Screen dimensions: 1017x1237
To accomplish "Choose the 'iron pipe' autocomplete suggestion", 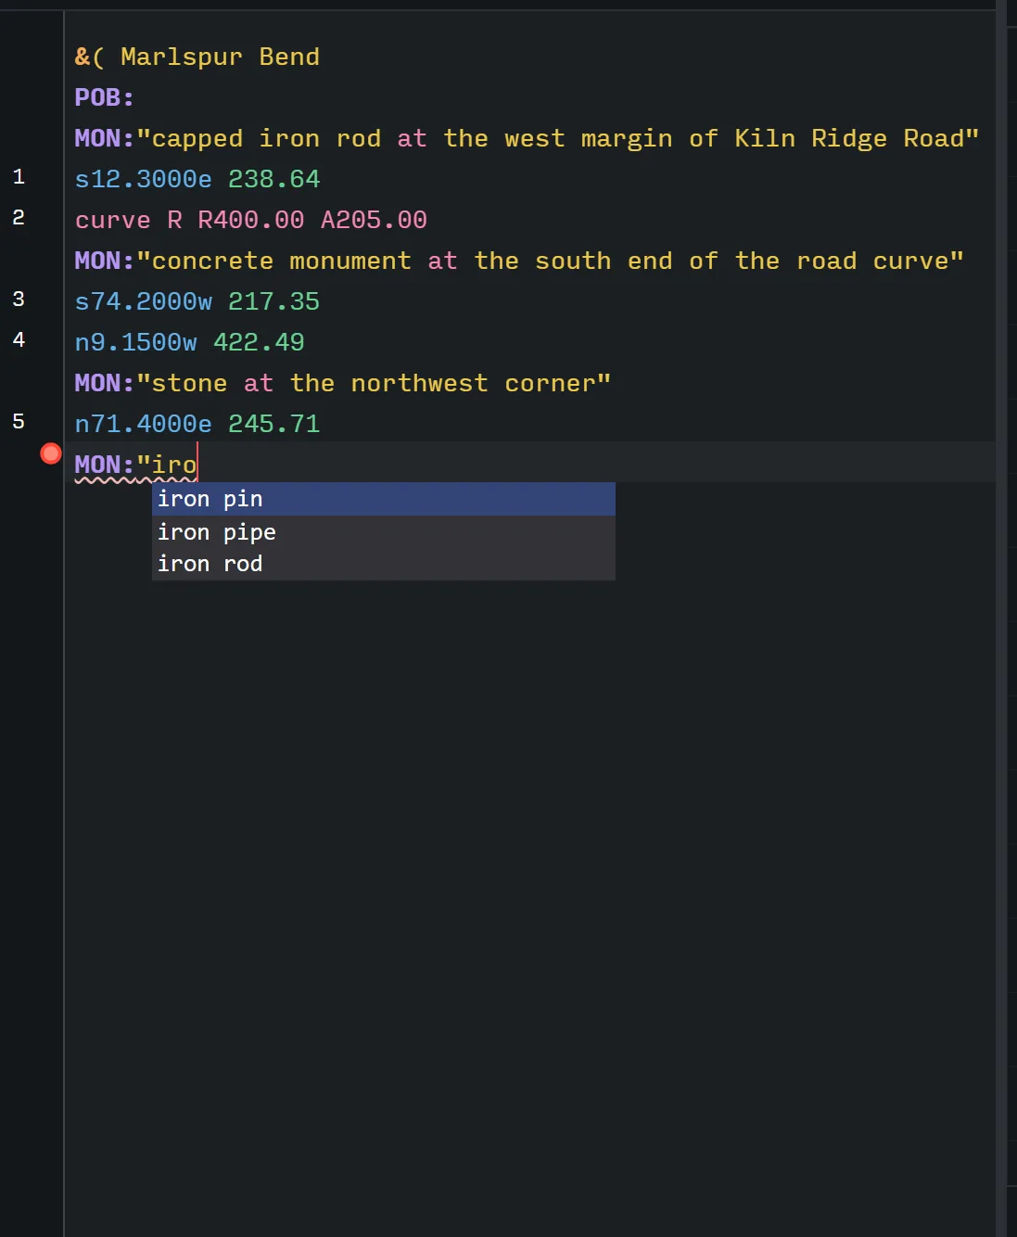I will pyautogui.click(x=383, y=531).
